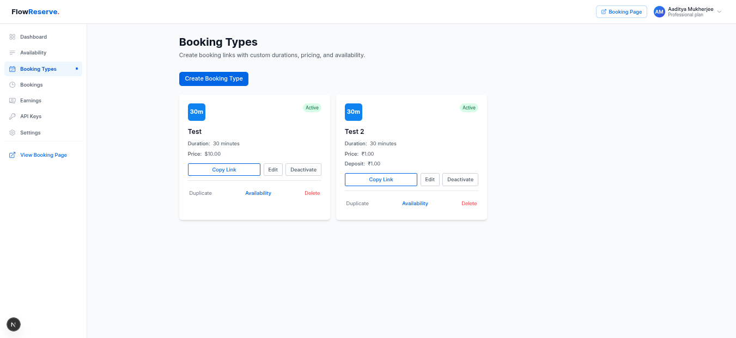Viewport: 736px width, 338px height.
Task: Delete the Test booking type
Action: click(x=312, y=193)
